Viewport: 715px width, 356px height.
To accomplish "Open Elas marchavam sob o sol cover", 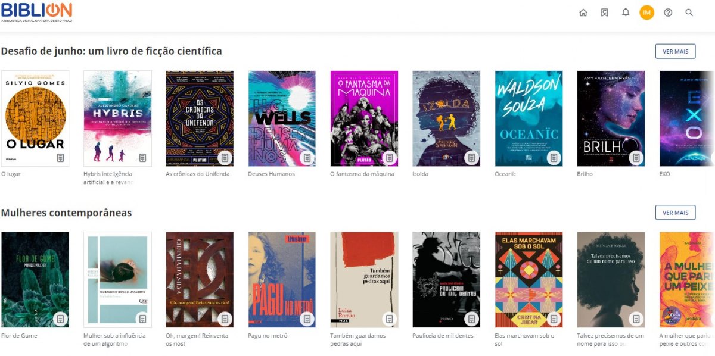I will click(x=529, y=280).
